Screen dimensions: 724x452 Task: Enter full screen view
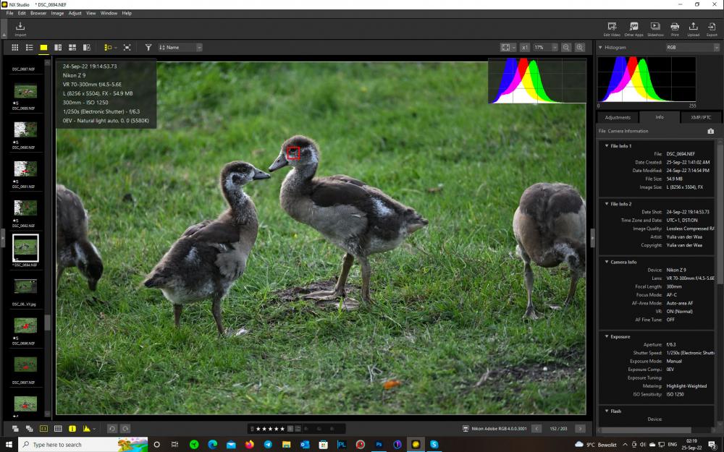tap(127, 48)
